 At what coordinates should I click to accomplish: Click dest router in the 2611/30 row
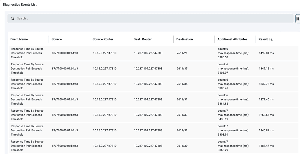tap(148, 146)
